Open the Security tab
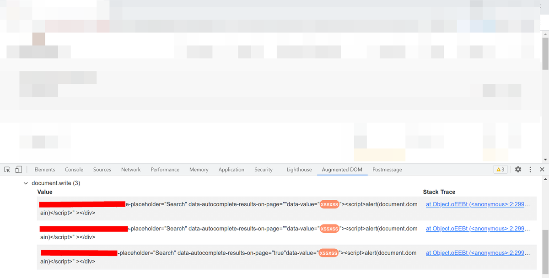The image size is (549, 278). coord(264,170)
